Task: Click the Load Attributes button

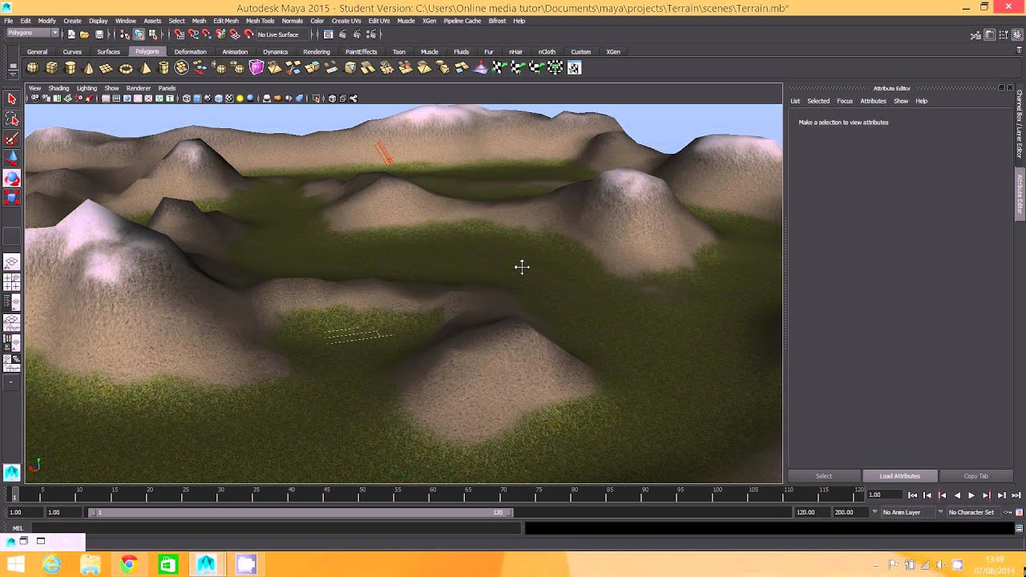Action: click(899, 476)
